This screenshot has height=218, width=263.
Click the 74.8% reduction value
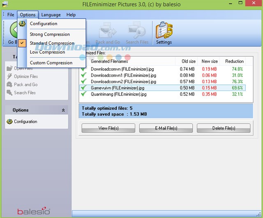(238, 69)
